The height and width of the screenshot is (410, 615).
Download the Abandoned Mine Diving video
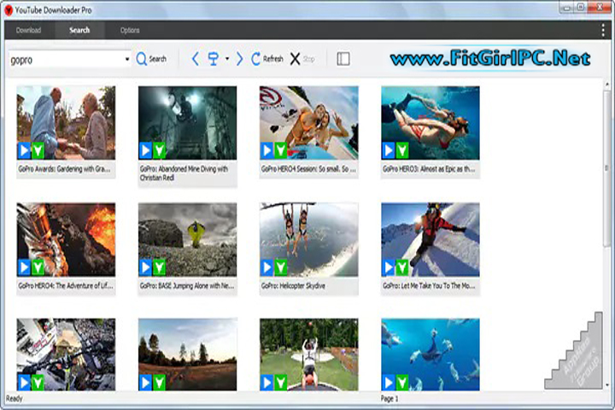click(159, 151)
